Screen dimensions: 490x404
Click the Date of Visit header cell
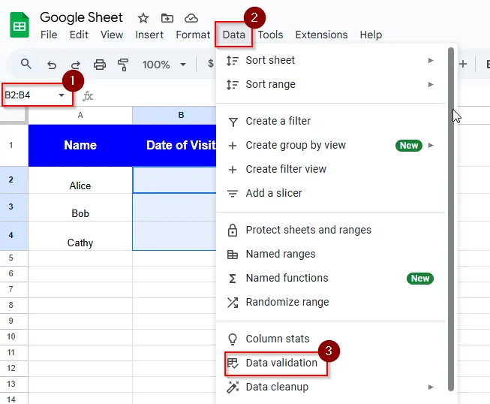tap(174, 146)
